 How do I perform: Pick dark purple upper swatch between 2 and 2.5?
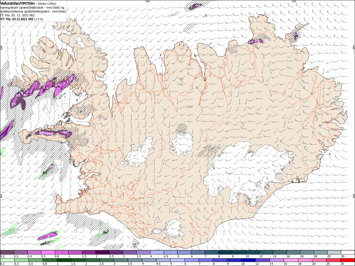coord(103,252)
